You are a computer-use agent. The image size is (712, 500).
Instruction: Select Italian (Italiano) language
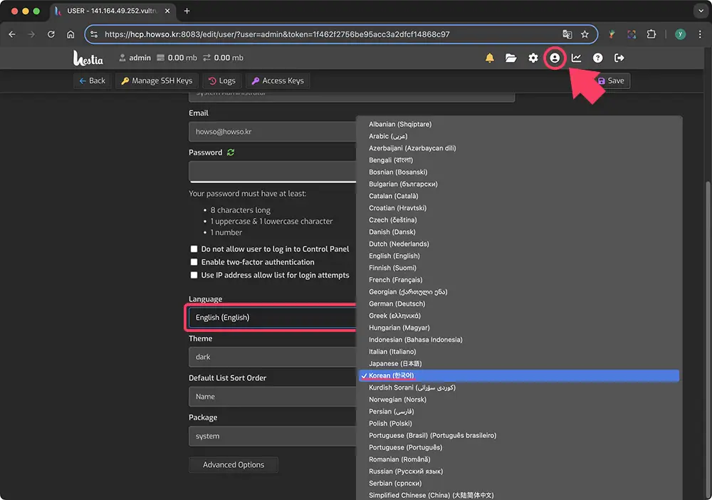point(518,352)
